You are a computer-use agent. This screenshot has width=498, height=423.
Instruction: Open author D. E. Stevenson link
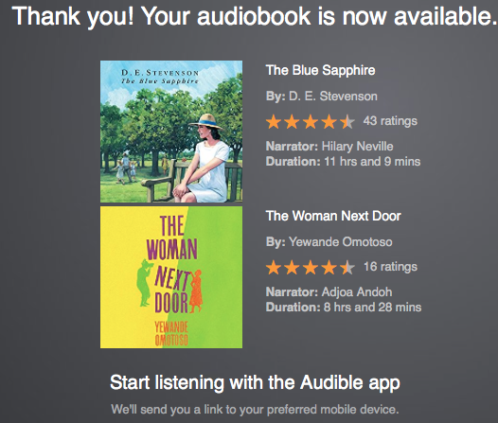(x=333, y=97)
